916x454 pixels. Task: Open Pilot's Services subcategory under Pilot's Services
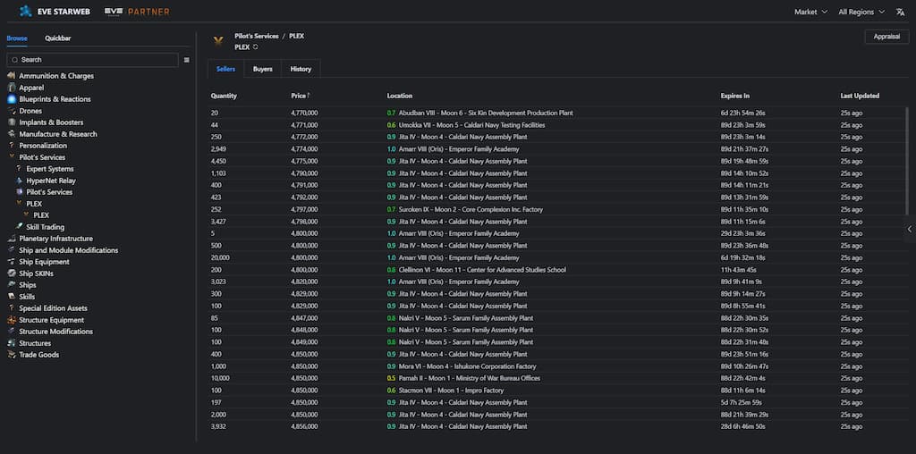tap(49, 192)
